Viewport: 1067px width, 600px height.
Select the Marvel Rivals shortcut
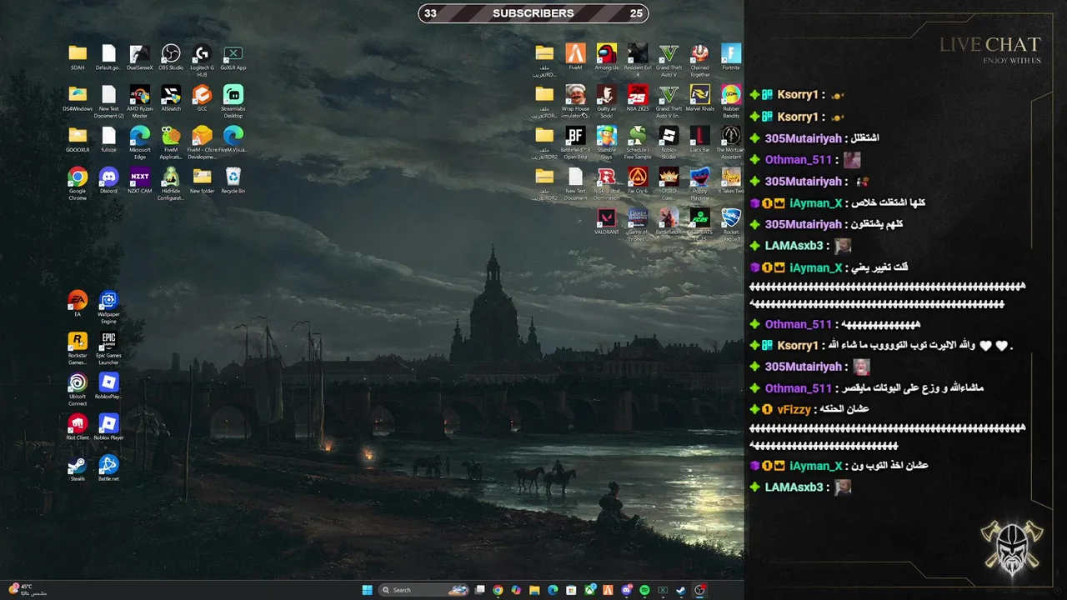click(700, 98)
